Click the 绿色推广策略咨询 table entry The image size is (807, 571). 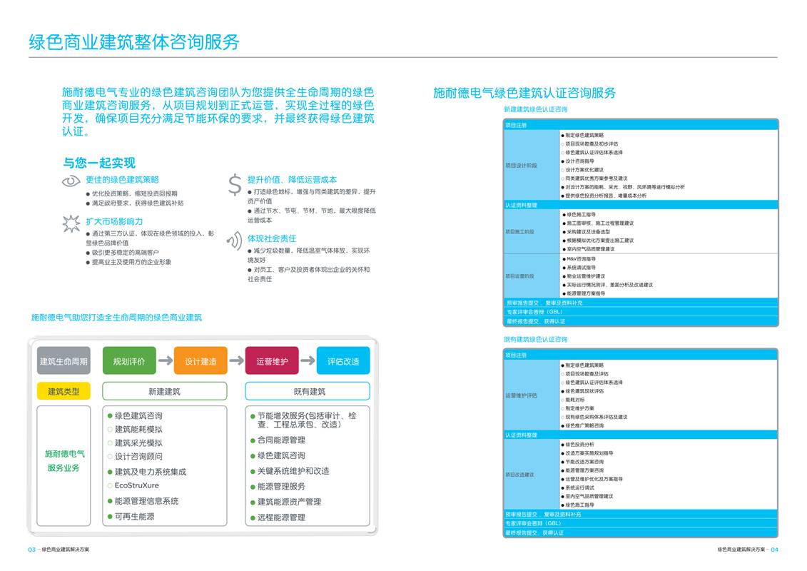[x=583, y=426]
